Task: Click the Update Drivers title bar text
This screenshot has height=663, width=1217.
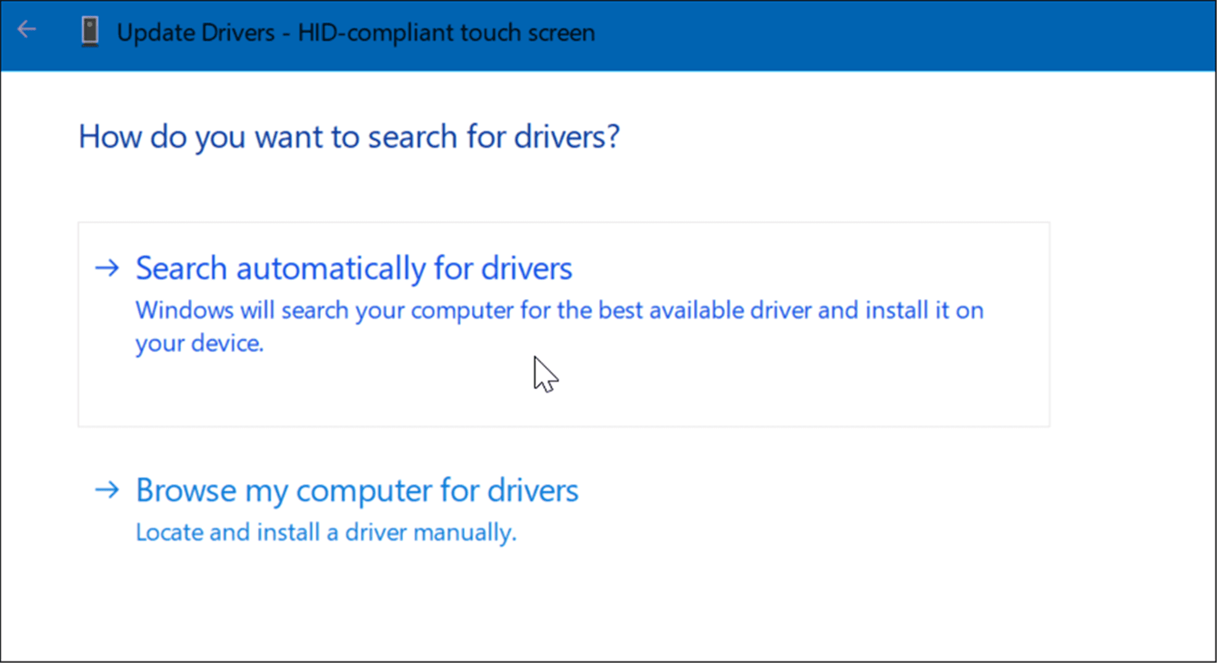Action: (355, 32)
